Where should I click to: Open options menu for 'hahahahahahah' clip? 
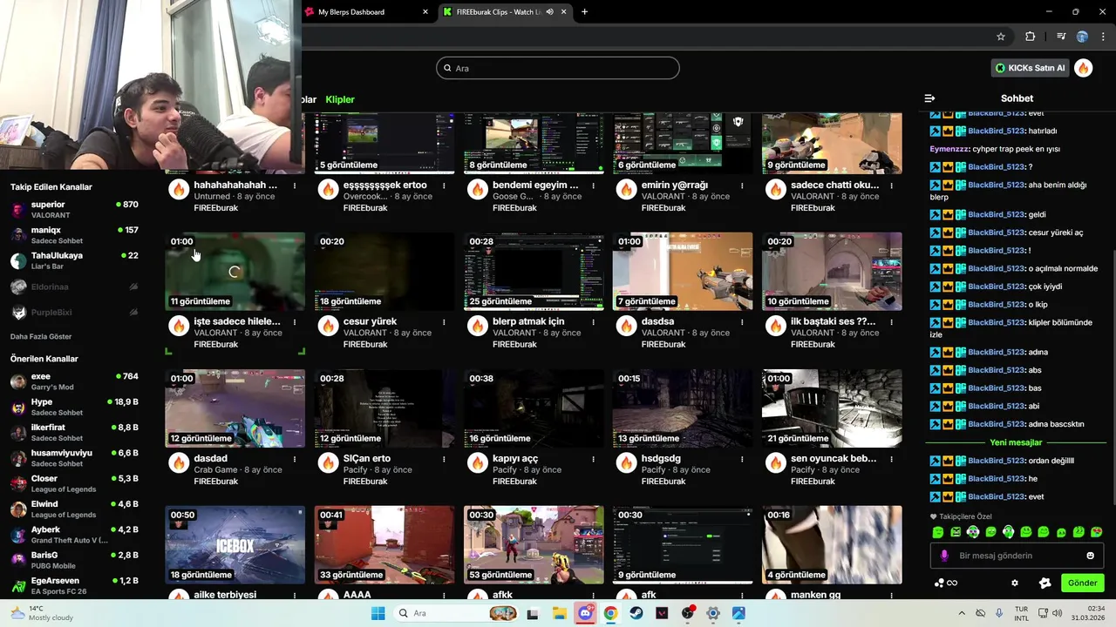tap(295, 185)
